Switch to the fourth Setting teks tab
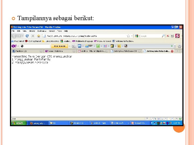194x145 pixels. [125, 51]
